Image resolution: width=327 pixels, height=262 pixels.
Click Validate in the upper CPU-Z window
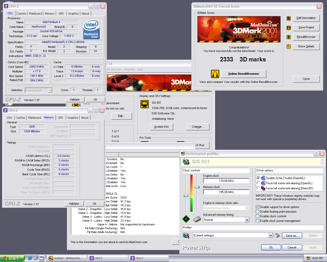point(75,100)
